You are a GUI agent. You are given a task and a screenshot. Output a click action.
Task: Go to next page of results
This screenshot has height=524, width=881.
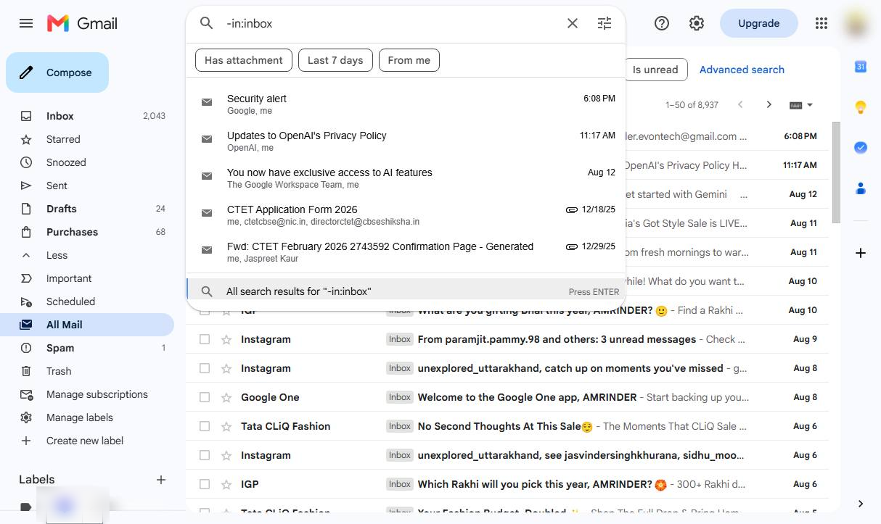(x=769, y=104)
